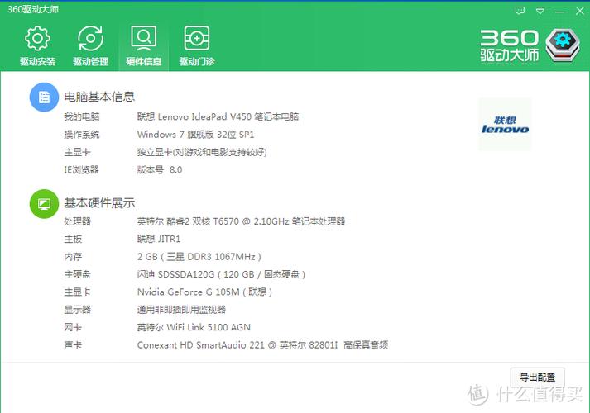Select the 硬件信息 tab
This screenshot has height=413, width=590.
point(143,45)
